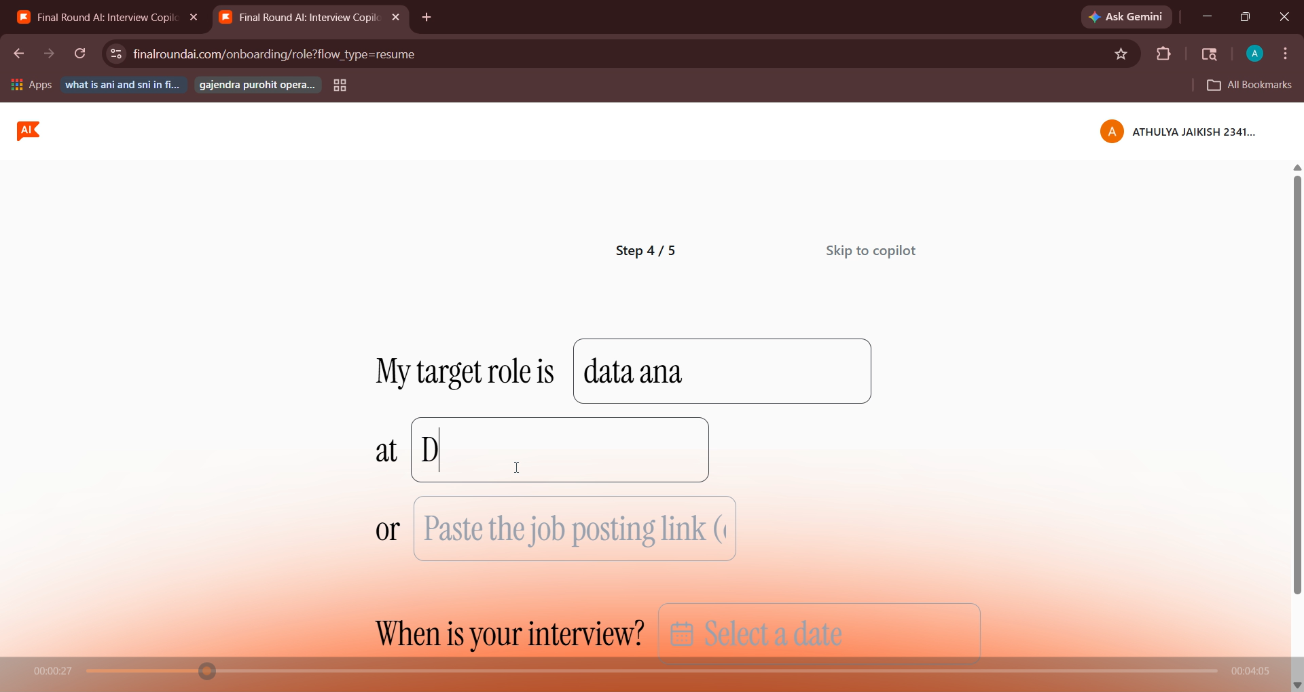
Task: Click the job posting link field
Action: [575, 528]
